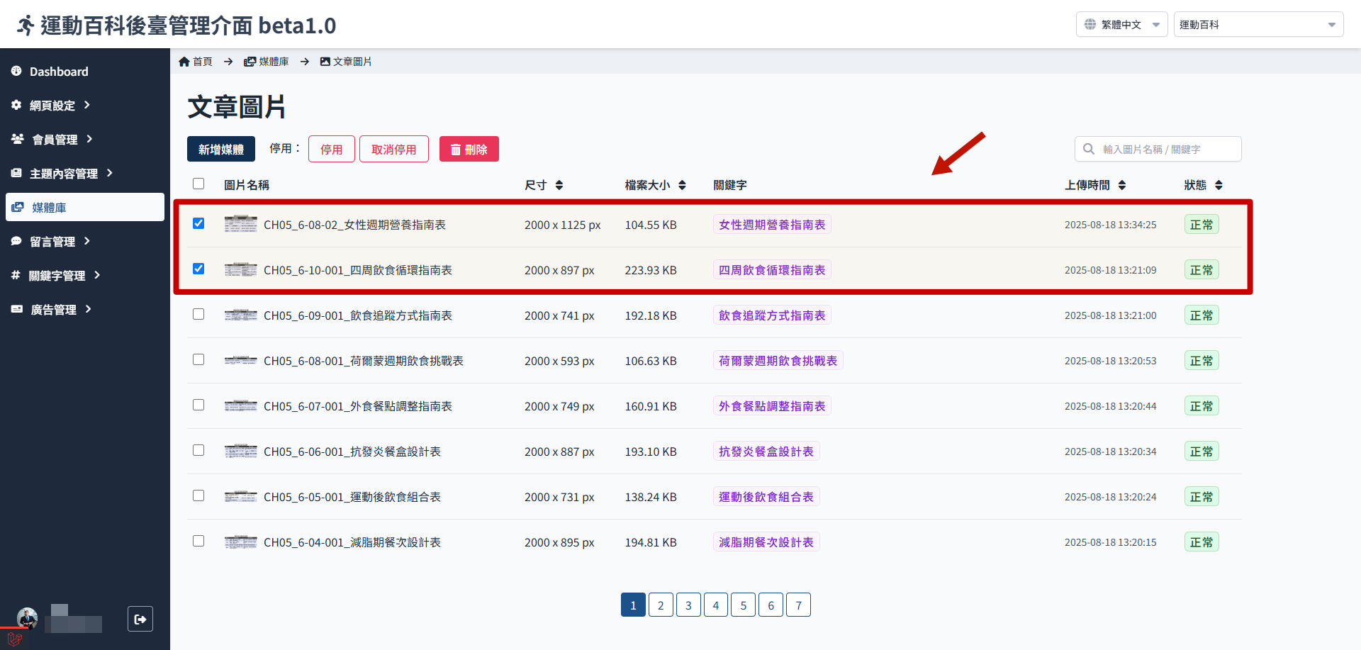Click the 運動後飲食組合表 keyword tag
This screenshot has height=650, width=1361.
[x=766, y=496]
